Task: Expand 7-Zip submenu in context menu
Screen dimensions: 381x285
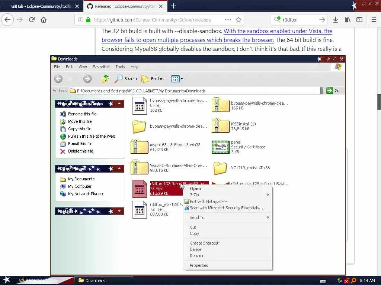Action: click(228, 195)
